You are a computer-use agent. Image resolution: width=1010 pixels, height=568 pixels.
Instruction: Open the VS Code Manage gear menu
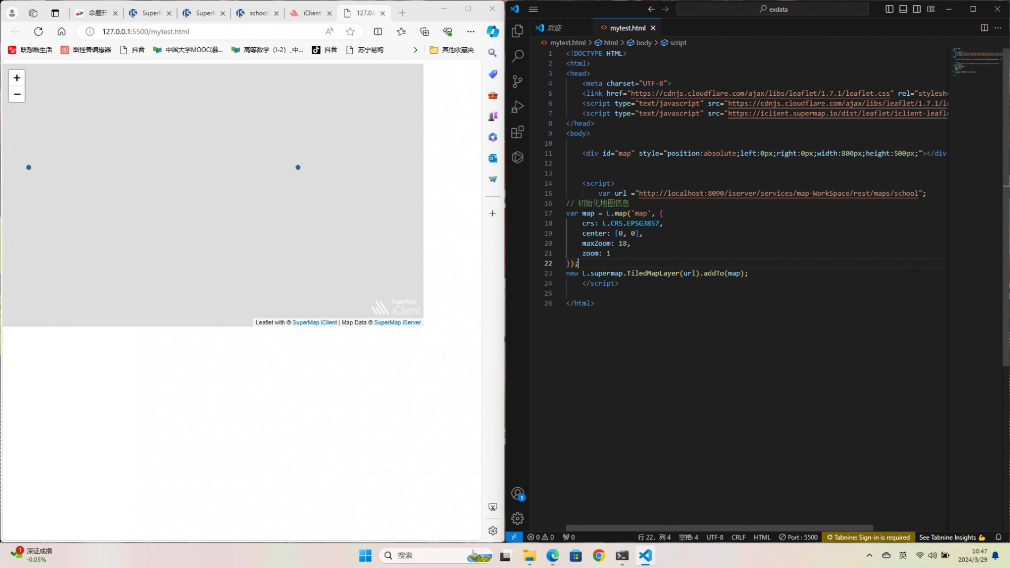[x=517, y=519]
